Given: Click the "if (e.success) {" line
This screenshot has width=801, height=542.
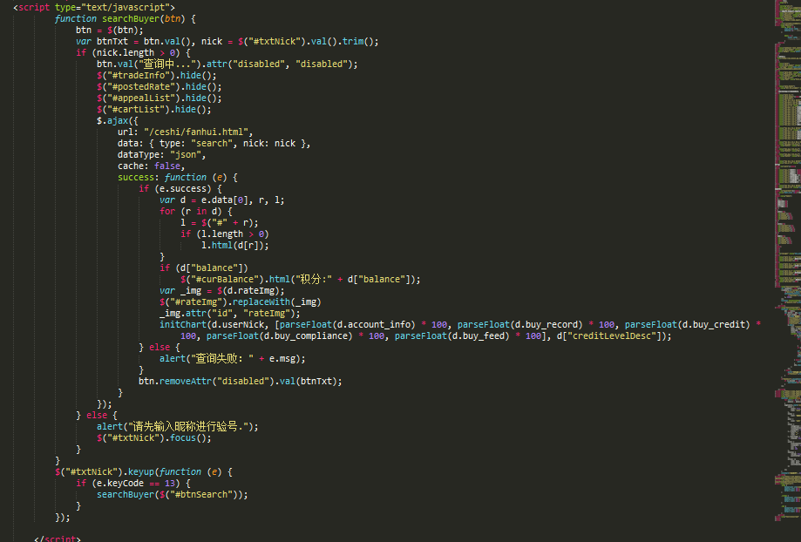Looking at the screenshot, I should point(180,188).
